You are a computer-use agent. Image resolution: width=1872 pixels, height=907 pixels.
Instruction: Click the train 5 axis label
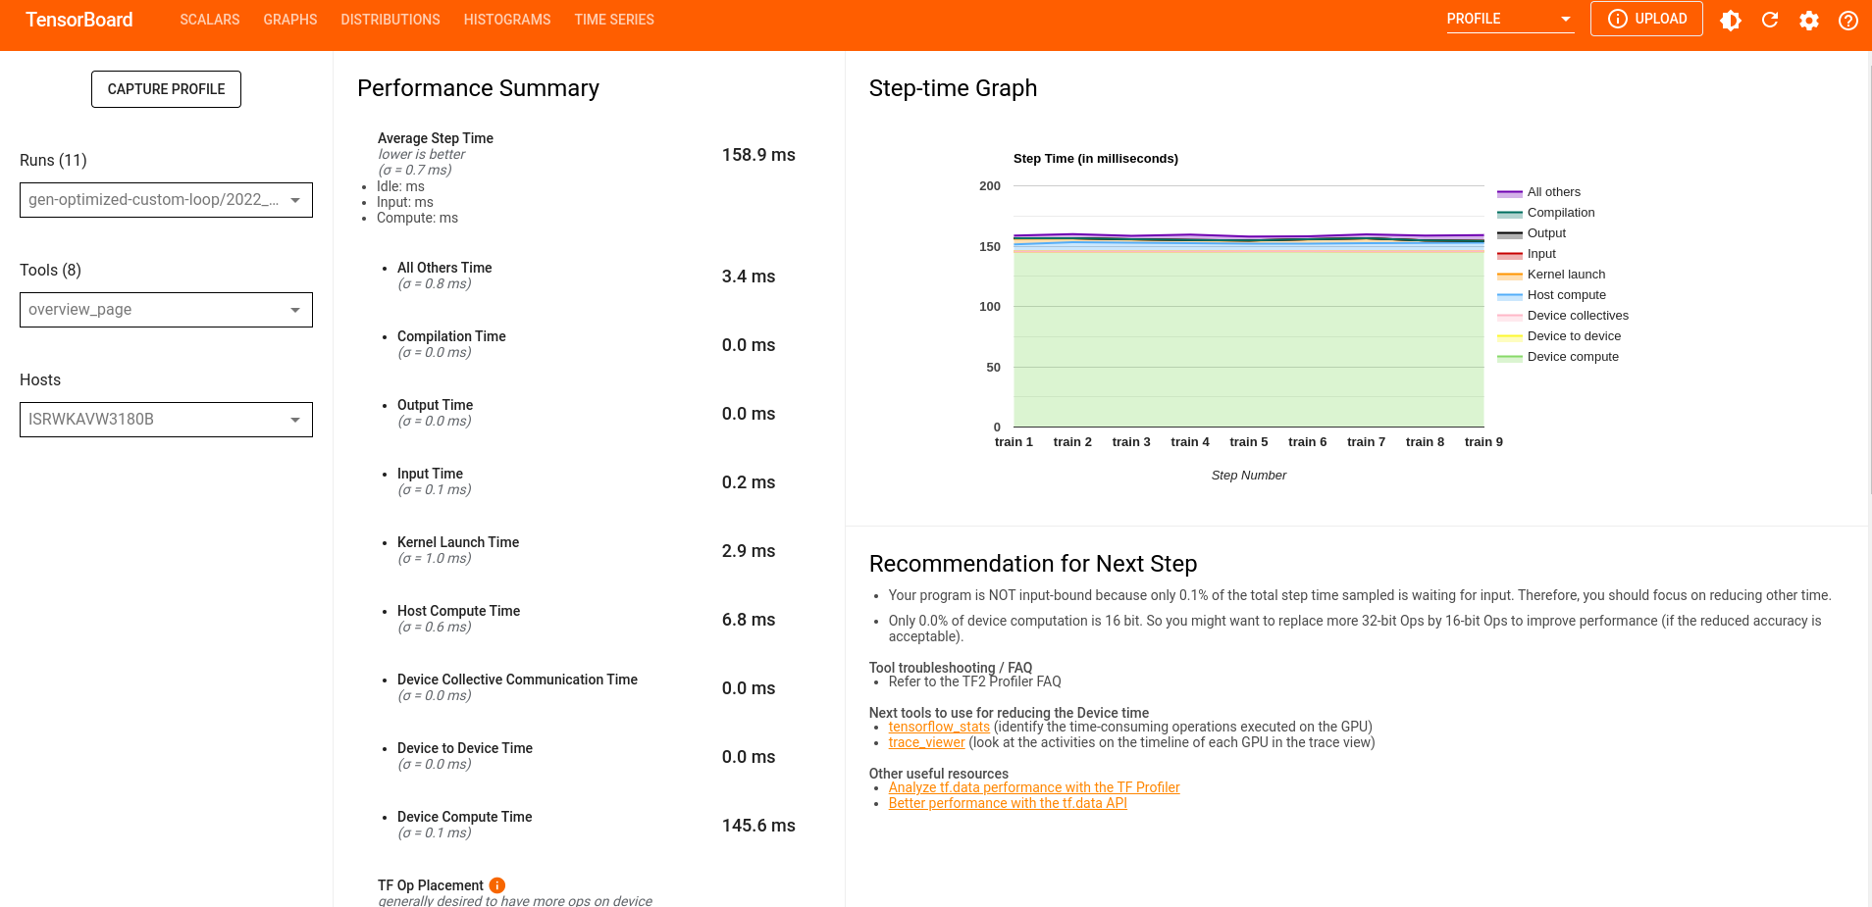[1249, 442]
